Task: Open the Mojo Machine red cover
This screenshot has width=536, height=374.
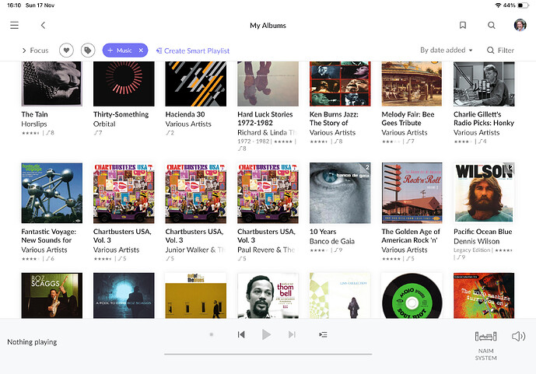Action: 484,295
